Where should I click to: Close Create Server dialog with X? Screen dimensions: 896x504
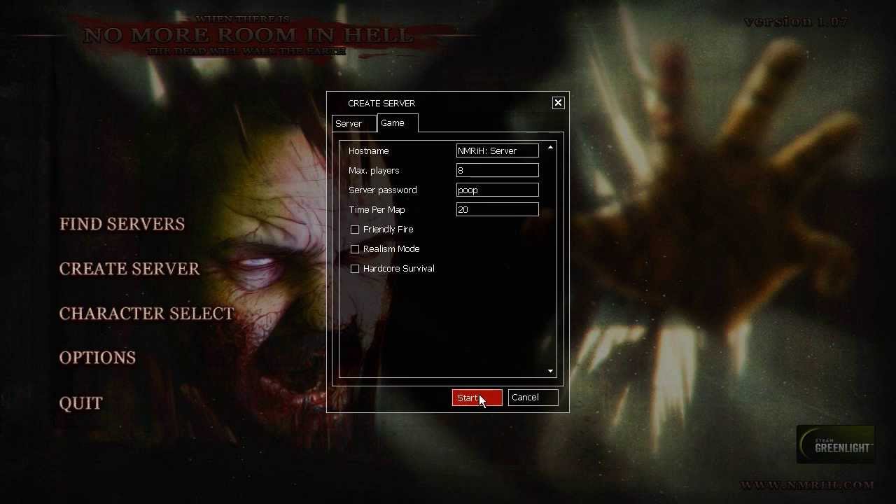coord(558,103)
